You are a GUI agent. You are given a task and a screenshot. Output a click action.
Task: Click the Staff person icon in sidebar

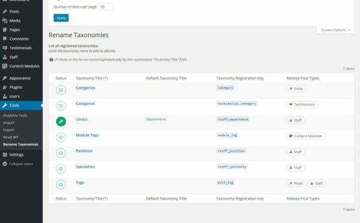point(5,57)
